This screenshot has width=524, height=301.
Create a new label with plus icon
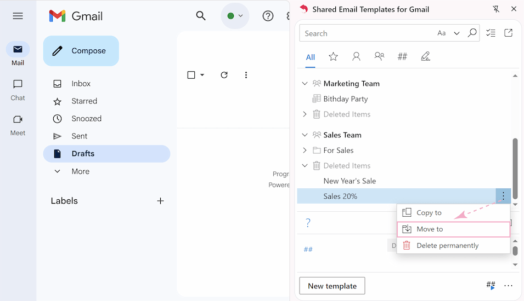[160, 201]
